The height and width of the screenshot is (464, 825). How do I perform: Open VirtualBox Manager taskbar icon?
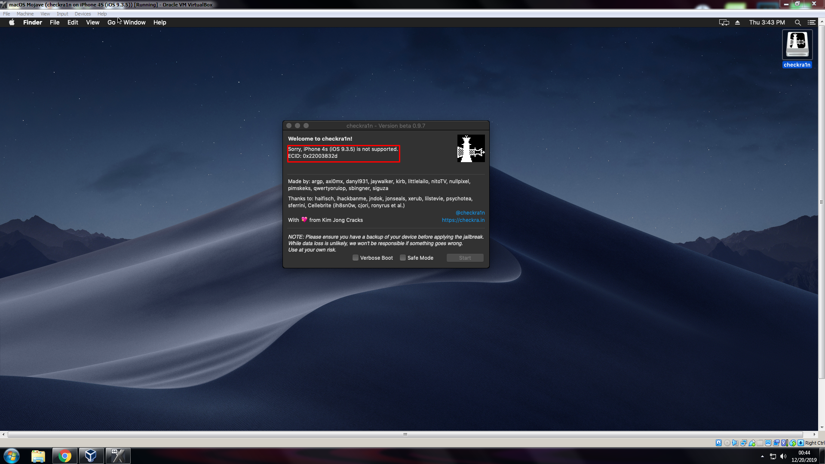(x=91, y=456)
